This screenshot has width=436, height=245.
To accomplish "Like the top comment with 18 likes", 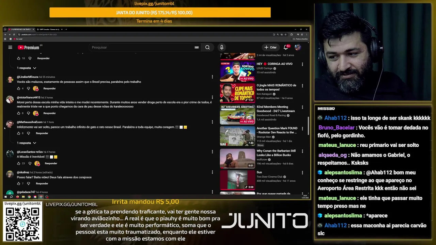I will pyautogui.click(x=19, y=58).
